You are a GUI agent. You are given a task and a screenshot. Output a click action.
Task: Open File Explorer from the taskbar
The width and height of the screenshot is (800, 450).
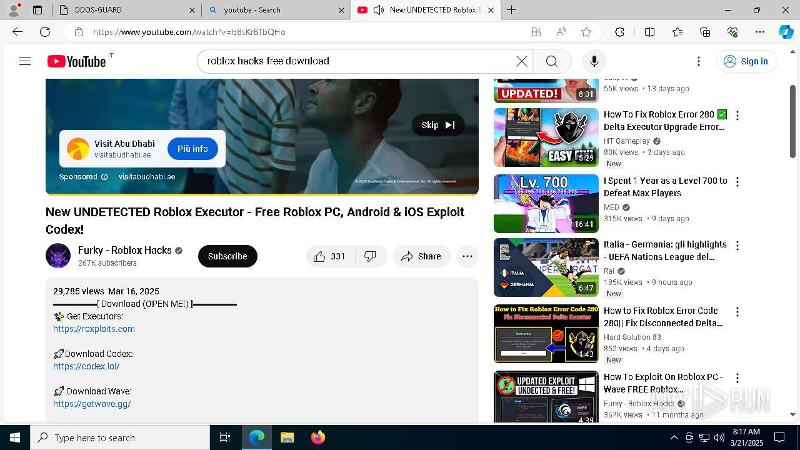(x=287, y=437)
